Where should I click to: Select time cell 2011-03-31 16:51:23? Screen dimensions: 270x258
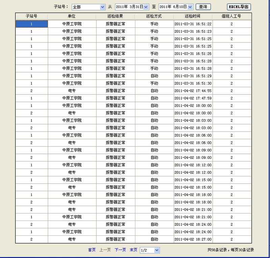(193, 31)
